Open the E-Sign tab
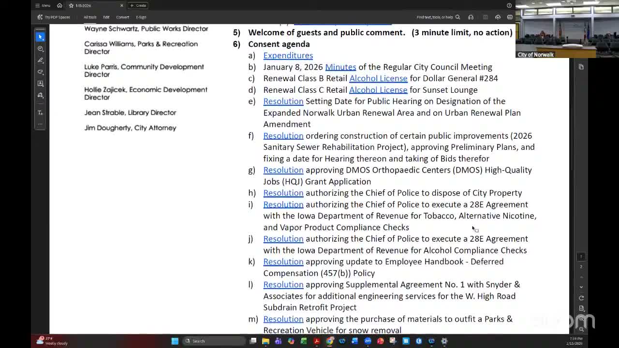Screen dimensions: 619x348 pyautogui.click(x=141, y=17)
